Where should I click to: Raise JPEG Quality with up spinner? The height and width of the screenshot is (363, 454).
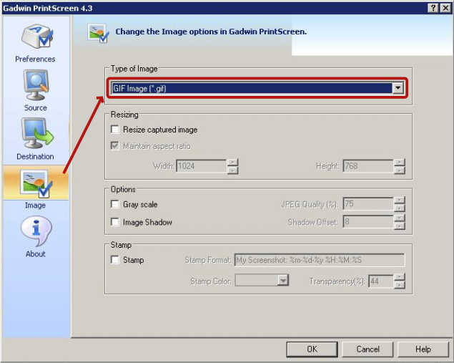coord(400,200)
